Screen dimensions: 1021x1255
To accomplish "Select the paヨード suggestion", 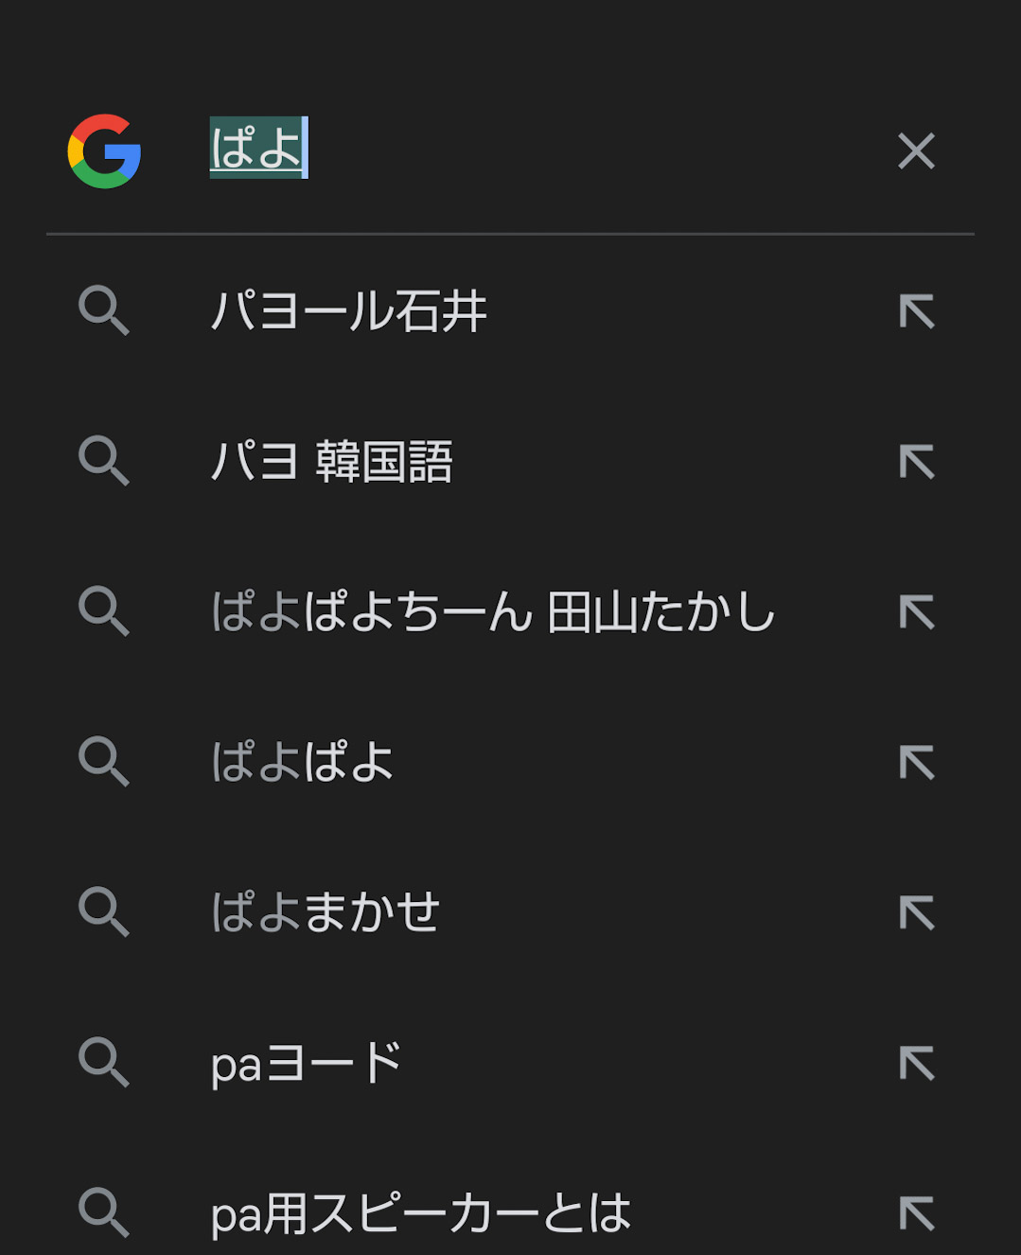I will pos(307,1063).
